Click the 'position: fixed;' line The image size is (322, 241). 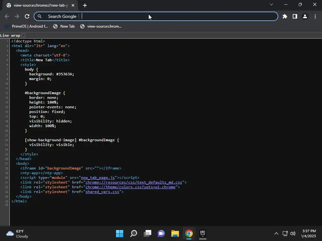pos(47,112)
